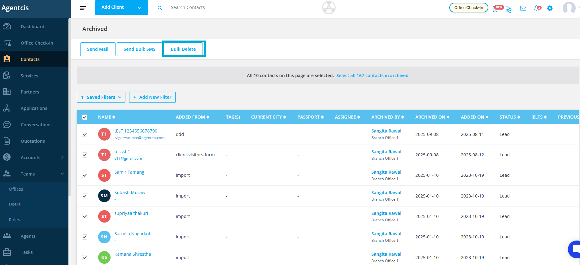This screenshot has height=265, width=580.
Task: Click the Office Check-In pill button
Action: point(469,8)
